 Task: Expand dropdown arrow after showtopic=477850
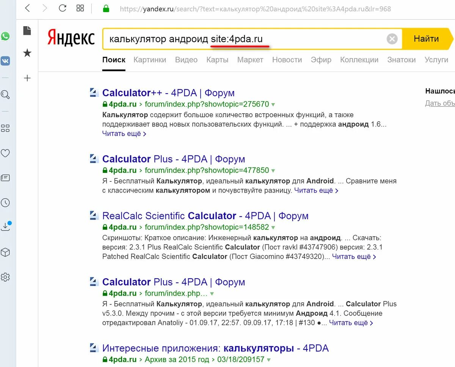(273, 171)
